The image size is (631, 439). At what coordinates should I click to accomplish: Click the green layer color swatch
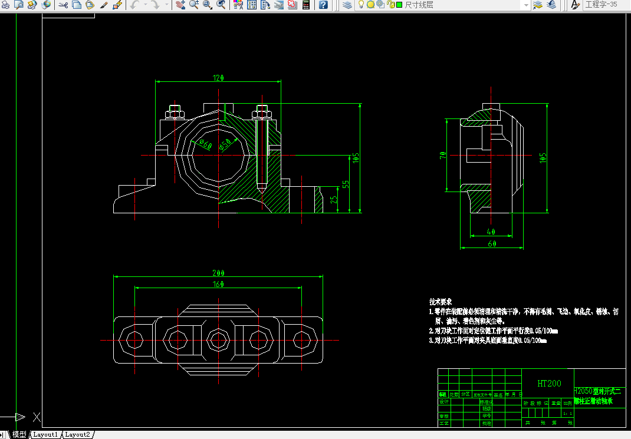399,5
